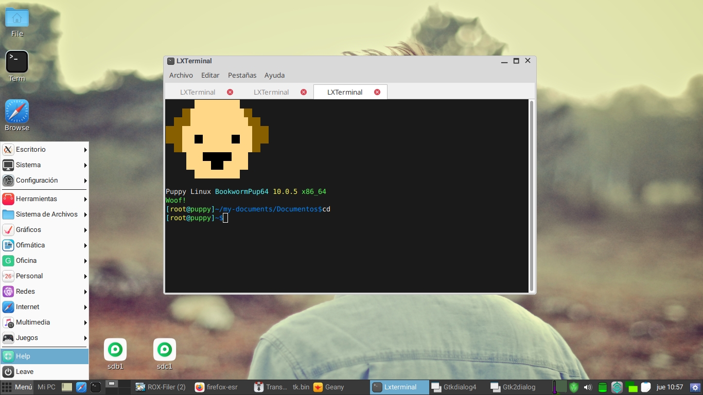This screenshot has height=395, width=703.
Task: Click the green drive cylinder tray icon
Action: pos(603,387)
